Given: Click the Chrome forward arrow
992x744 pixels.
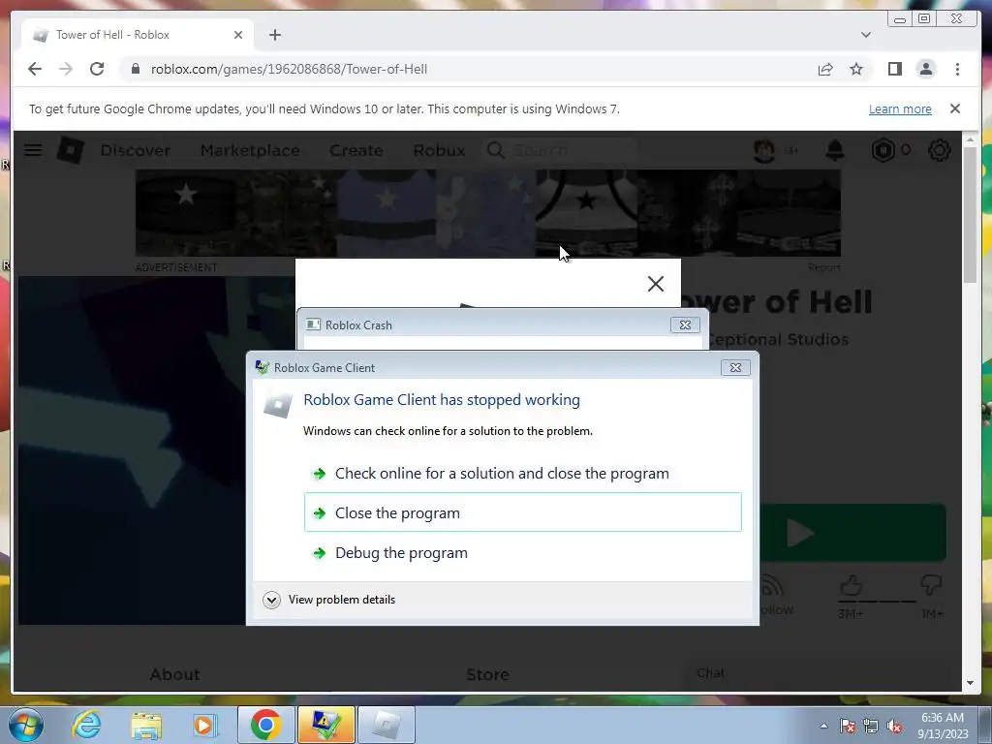Looking at the screenshot, I should 66,69.
